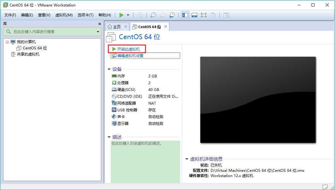Close the 主页 tab
335x190 pixels.
pos(126,27)
